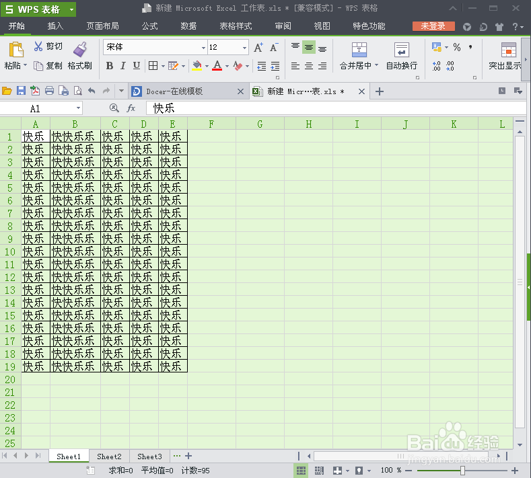This screenshot has width=531, height=478.
Task: Expand the fill color dropdown arrow
Action: tap(207, 66)
